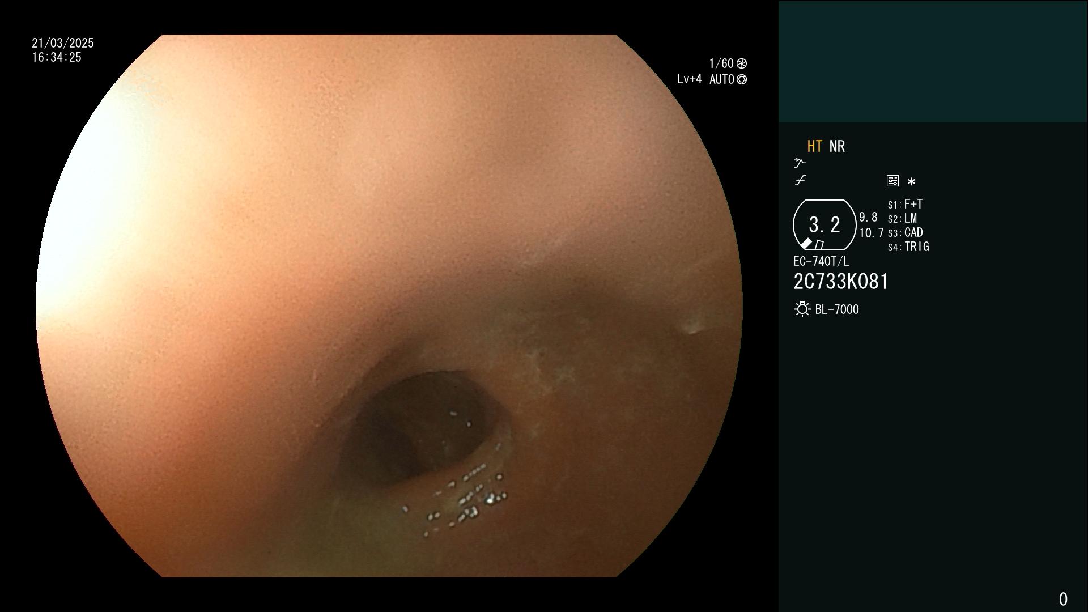Click the BL-7000 light source label
Screen dimensions: 1088x612
pyautogui.click(x=837, y=309)
